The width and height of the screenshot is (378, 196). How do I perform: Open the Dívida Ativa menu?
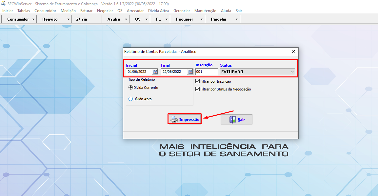click(158, 11)
